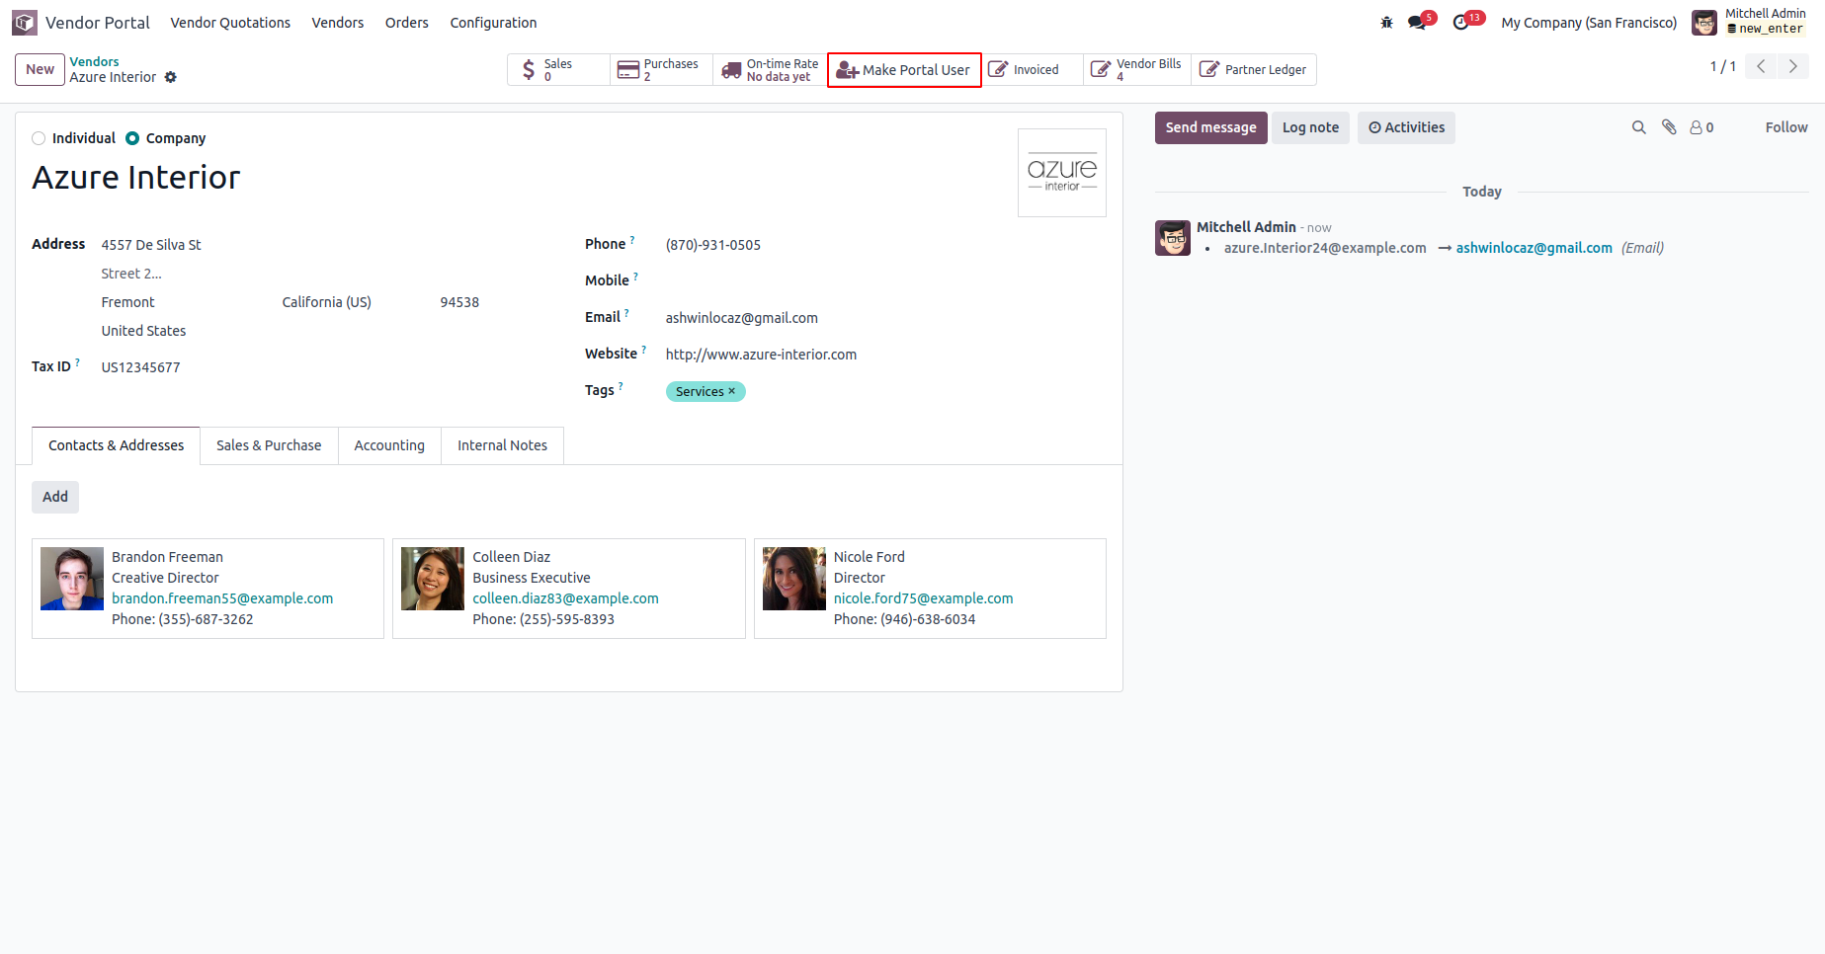
Task: Open Nicole Ford contact photo
Action: [x=794, y=579]
